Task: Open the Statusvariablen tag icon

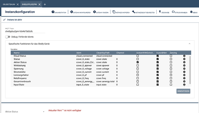Action: pyautogui.click(x=173, y=12)
